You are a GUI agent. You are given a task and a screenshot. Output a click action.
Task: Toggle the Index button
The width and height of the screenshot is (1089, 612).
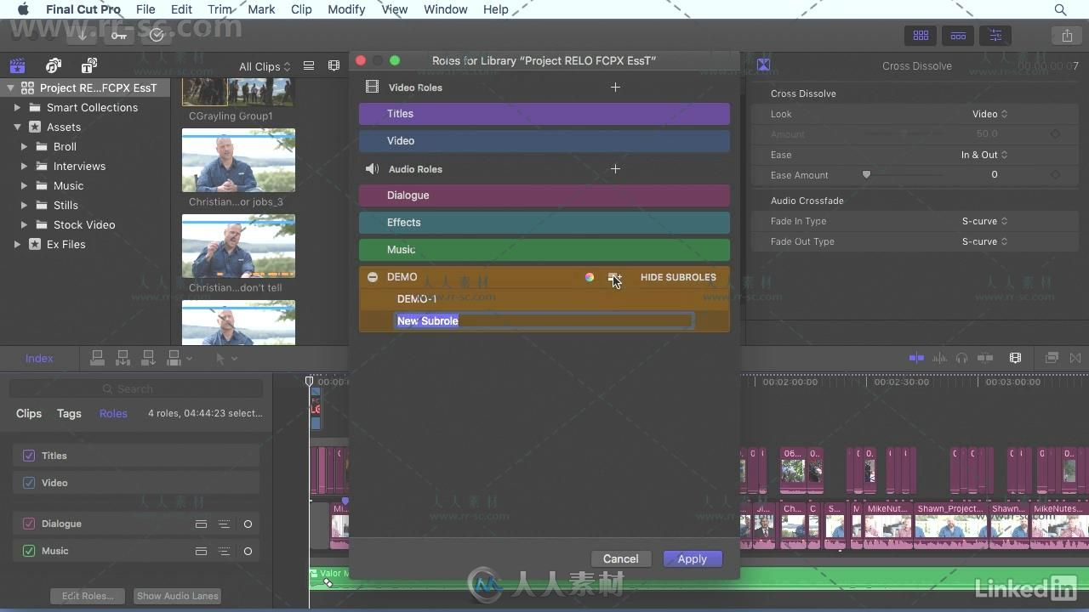[x=39, y=358]
